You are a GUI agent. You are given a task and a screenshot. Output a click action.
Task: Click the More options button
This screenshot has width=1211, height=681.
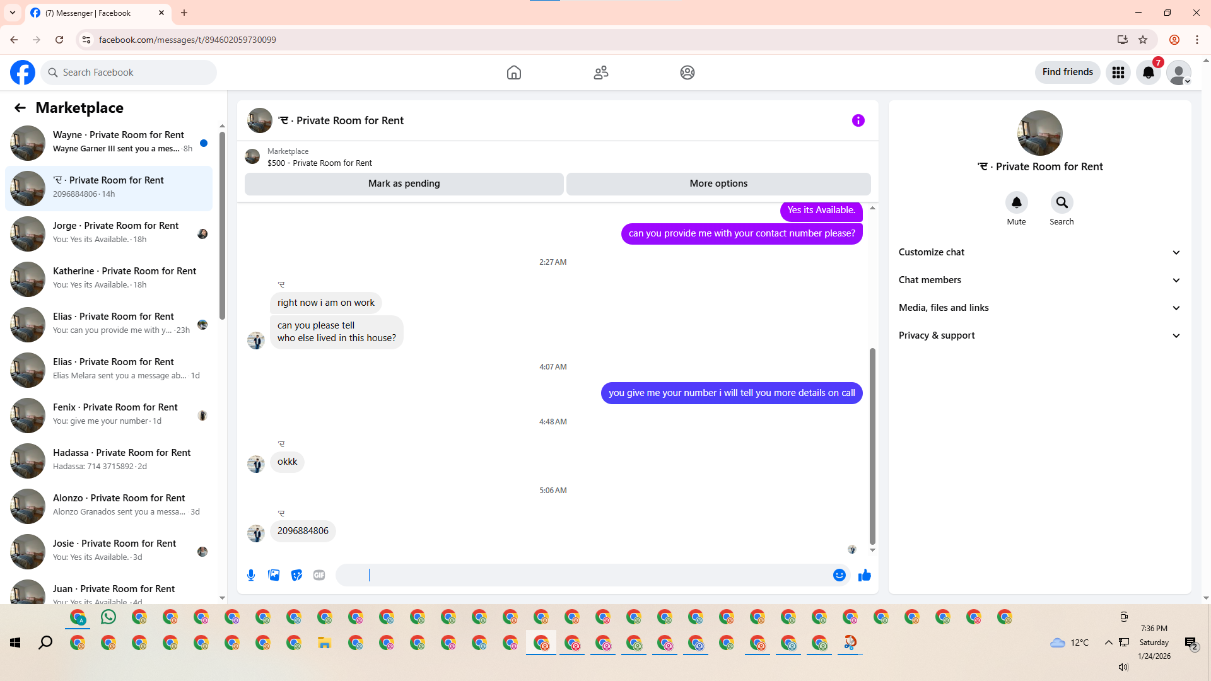718,183
